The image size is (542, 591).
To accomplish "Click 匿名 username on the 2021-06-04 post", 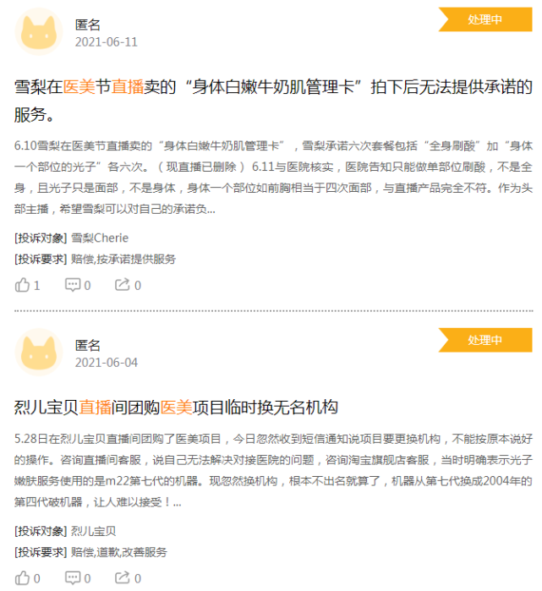I will coord(88,345).
